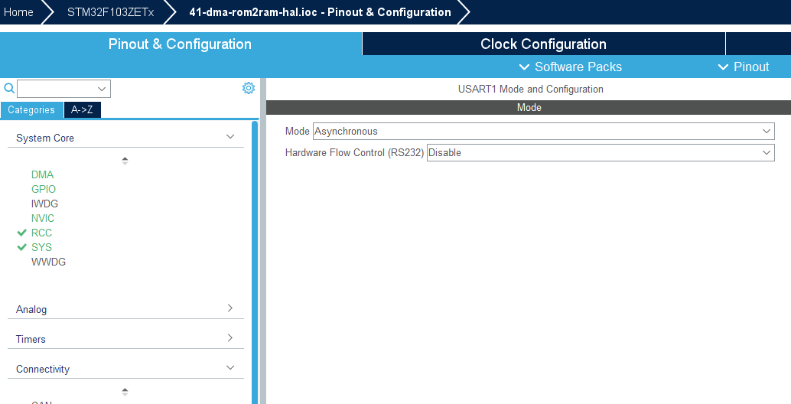
Task: Select IWDG in System Core
Action: click(44, 204)
